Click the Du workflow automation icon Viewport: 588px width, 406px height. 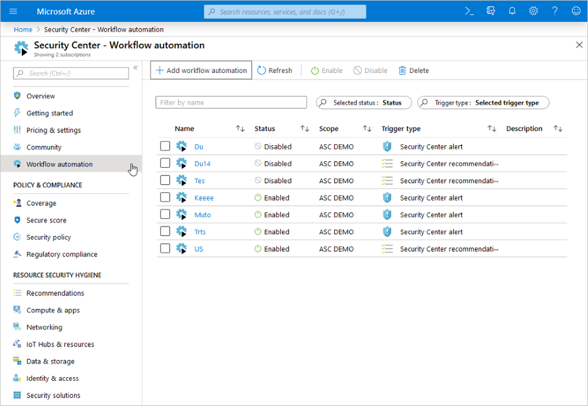point(181,146)
